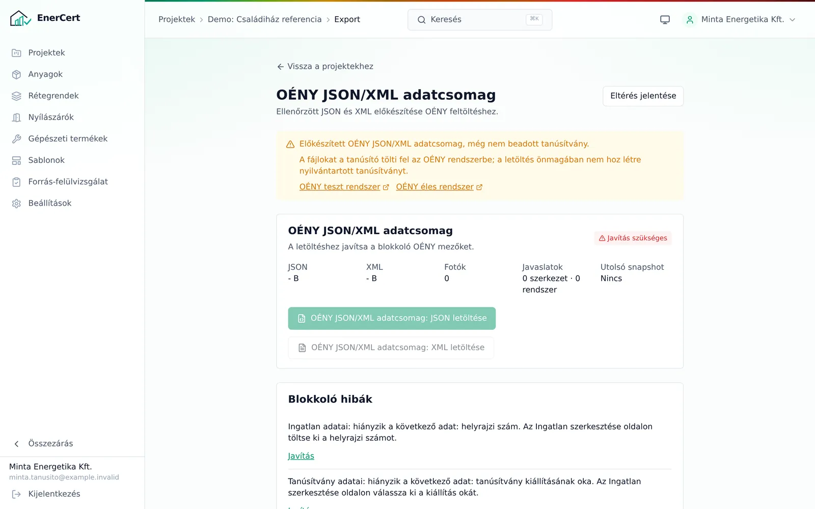Download the ÓÉNY XML file
This screenshot has height=509, width=815.
[x=391, y=348]
